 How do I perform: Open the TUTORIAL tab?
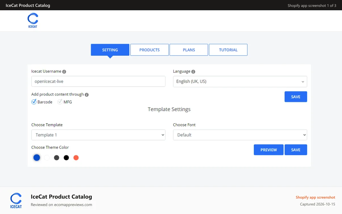click(x=228, y=50)
